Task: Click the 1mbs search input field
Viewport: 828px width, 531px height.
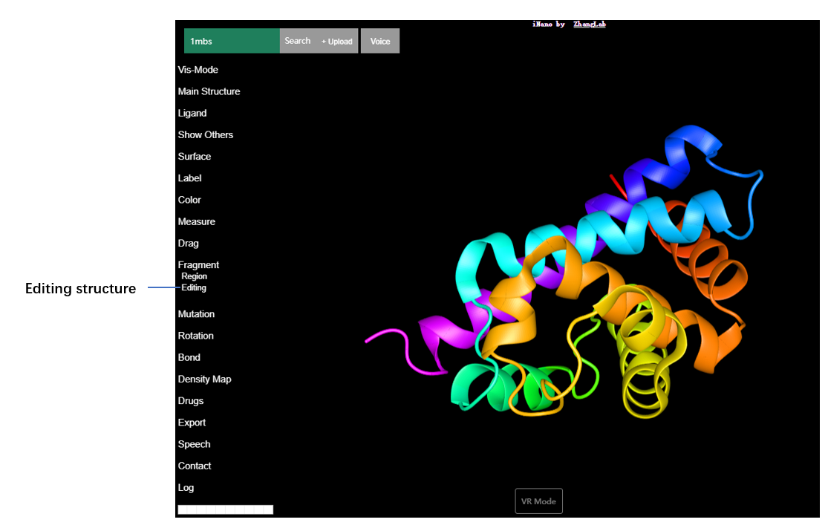Action: tap(232, 42)
